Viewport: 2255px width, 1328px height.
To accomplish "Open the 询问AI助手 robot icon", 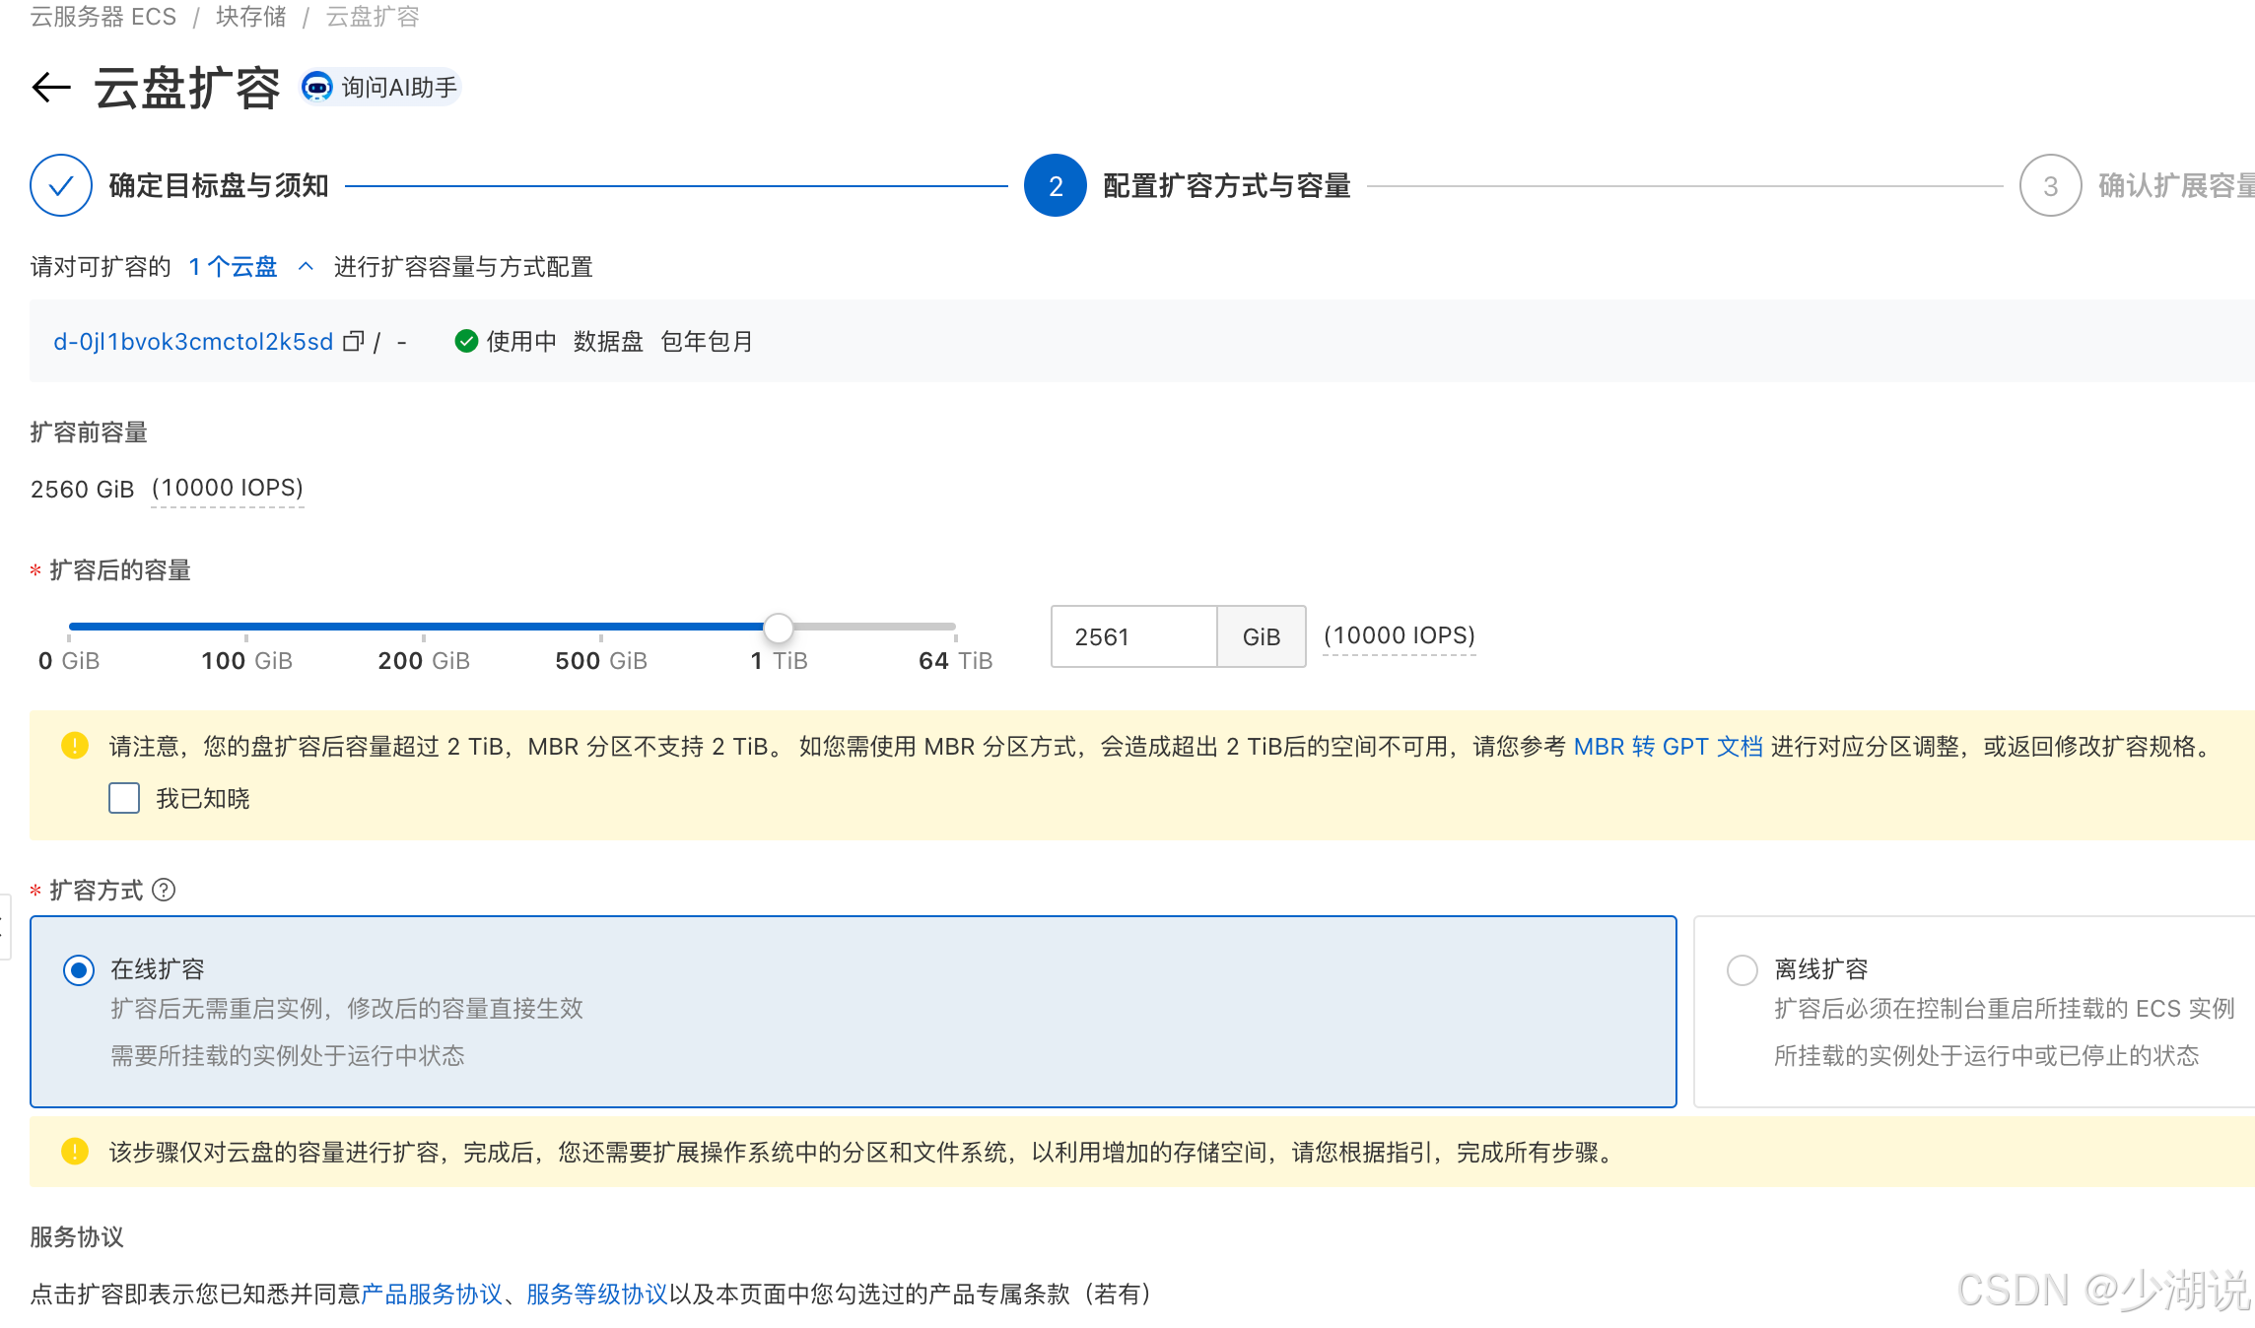I will click(316, 88).
